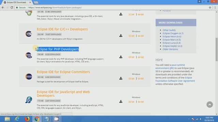218x122 pixels.
Task: Launch Firefox from the taskbar
Action: click(x=27, y=119)
